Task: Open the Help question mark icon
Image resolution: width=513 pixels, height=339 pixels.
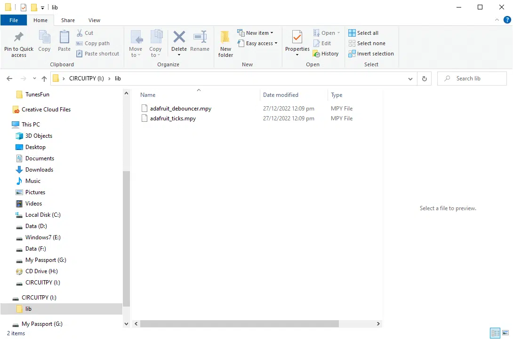Action: tap(507, 20)
